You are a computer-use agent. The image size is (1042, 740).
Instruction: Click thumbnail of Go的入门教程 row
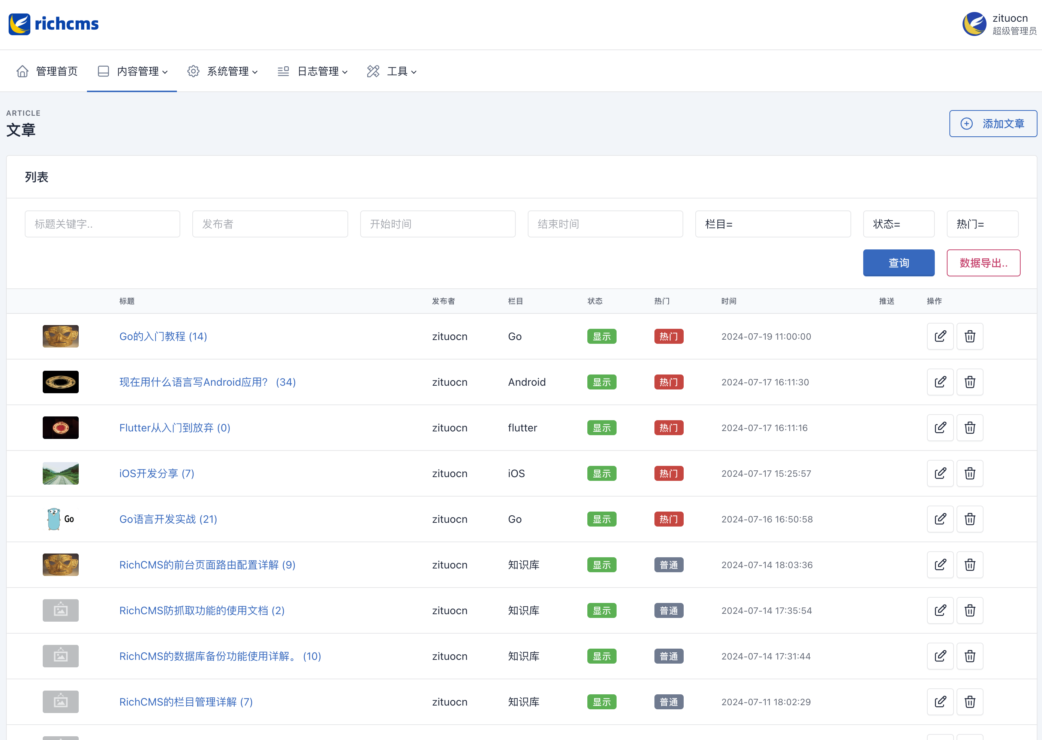61,336
